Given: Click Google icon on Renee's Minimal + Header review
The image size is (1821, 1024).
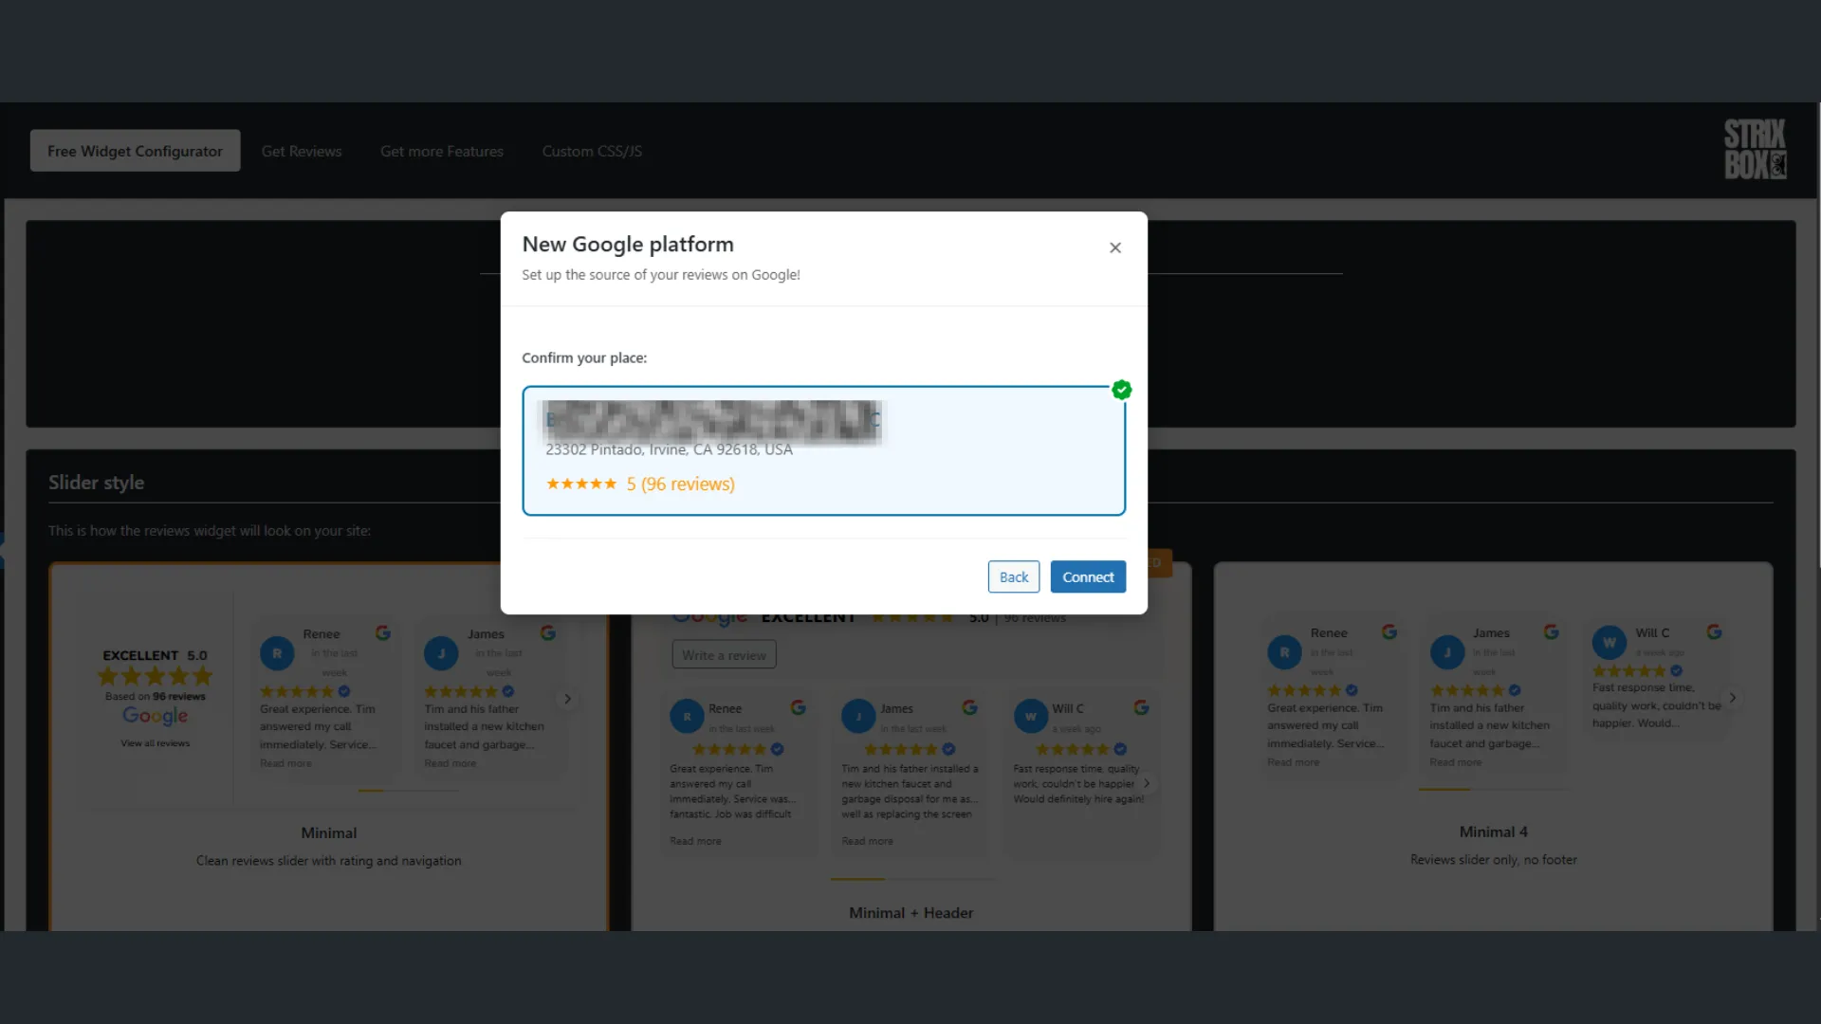Looking at the screenshot, I should pyautogui.click(x=799, y=707).
